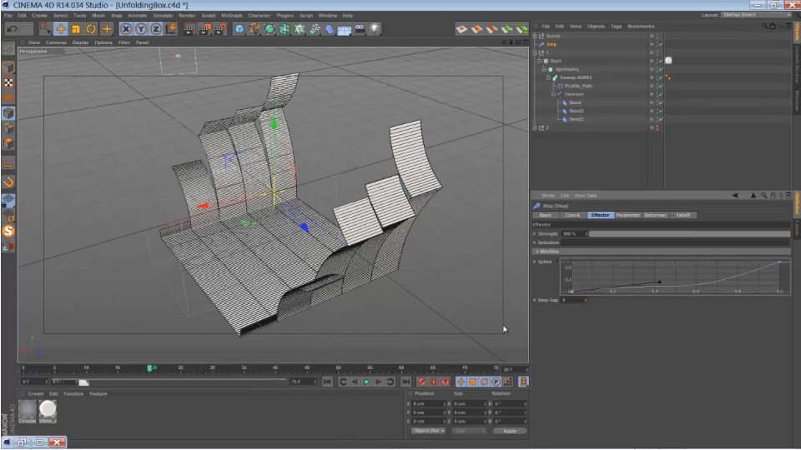Click the Render to Picture Viewer icon

click(203, 29)
